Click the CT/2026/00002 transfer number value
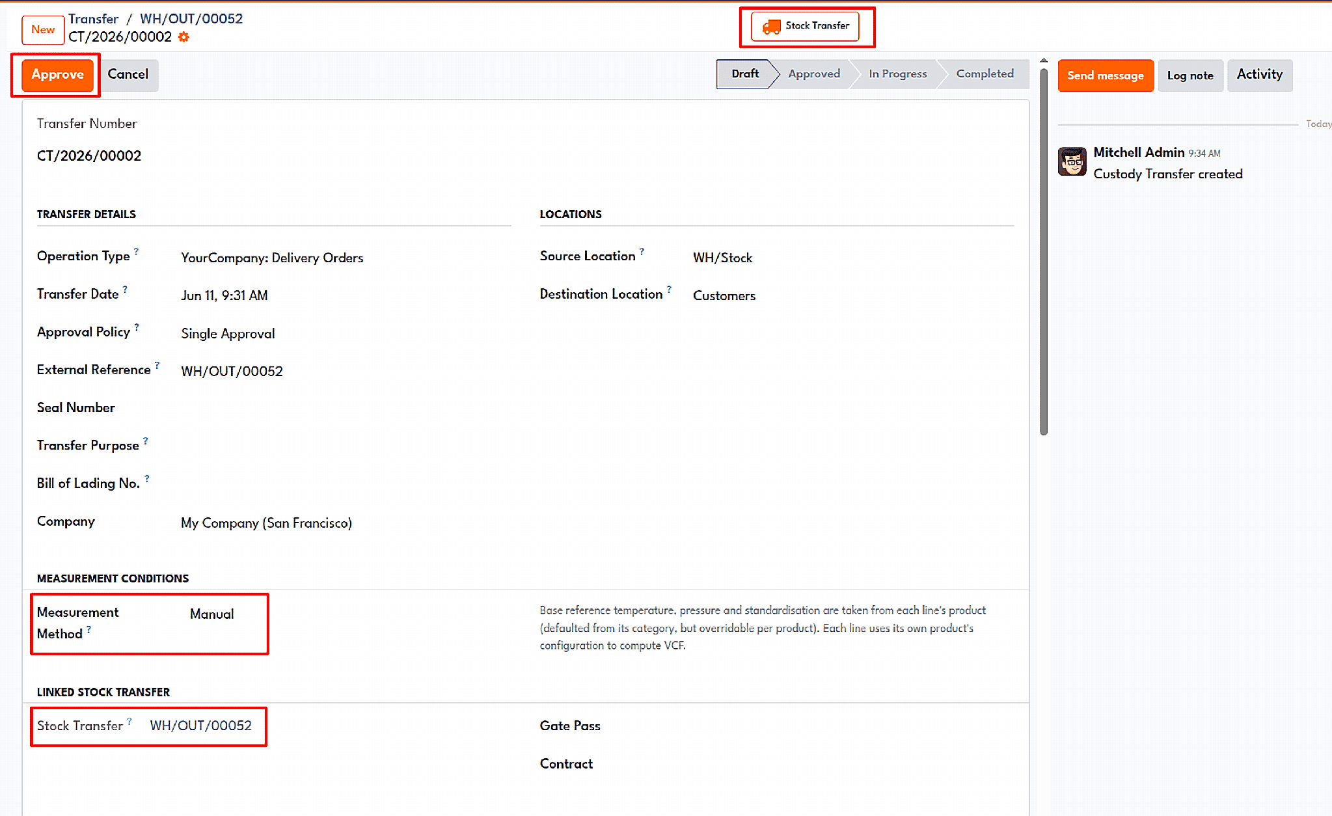 [x=89, y=156]
